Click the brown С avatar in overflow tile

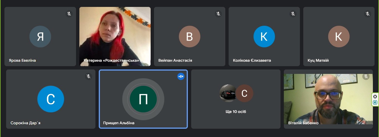(244, 93)
